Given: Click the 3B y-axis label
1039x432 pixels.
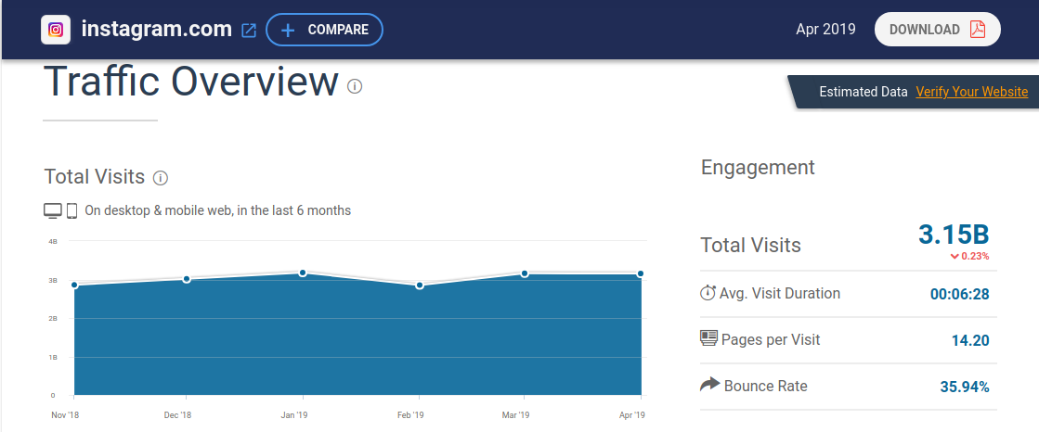Looking at the screenshot, I should tap(53, 281).
